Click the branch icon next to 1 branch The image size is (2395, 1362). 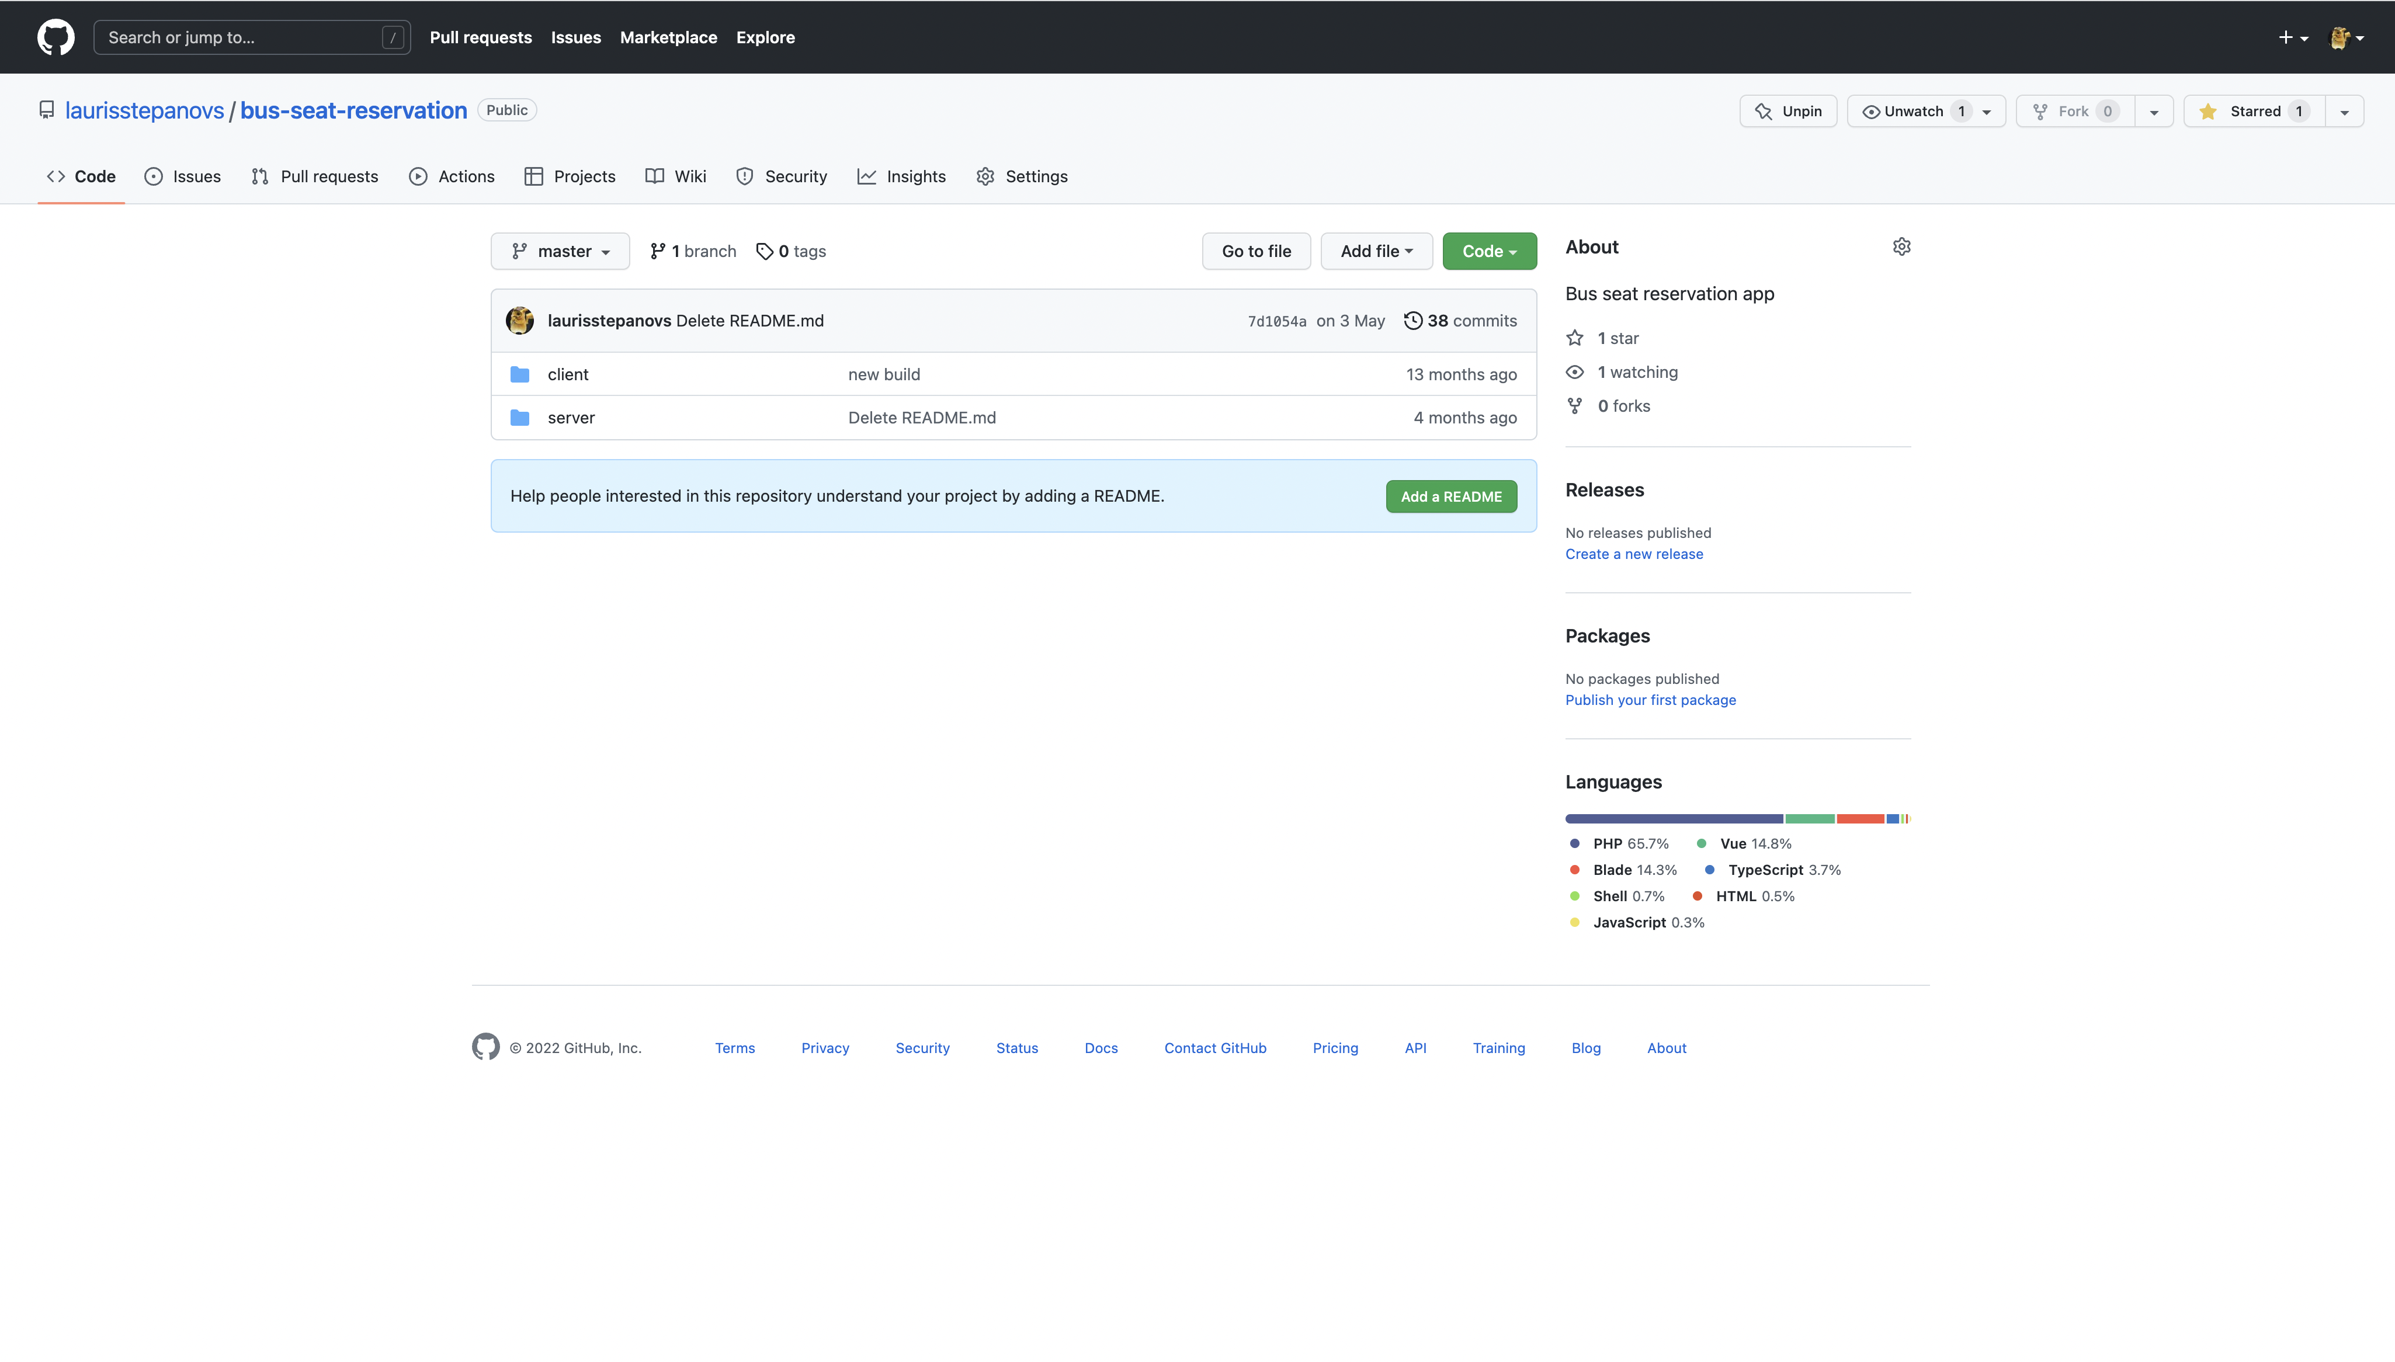pyautogui.click(x=658, y=251)
